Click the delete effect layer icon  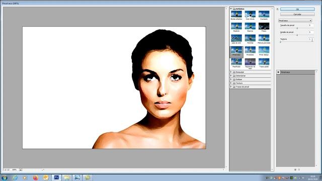coord(299,169)
